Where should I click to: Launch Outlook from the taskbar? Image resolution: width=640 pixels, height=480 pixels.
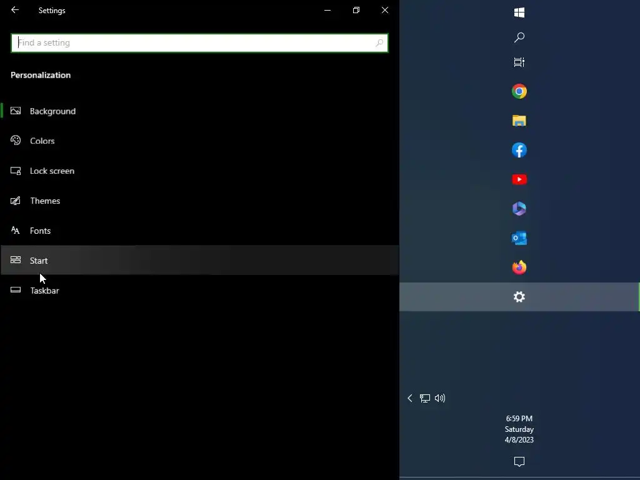tap(519, 238)
